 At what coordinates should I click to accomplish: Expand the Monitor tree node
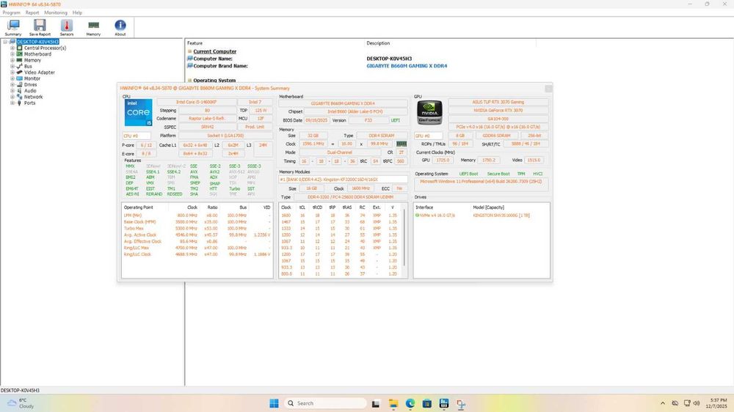tap(12, 78)
